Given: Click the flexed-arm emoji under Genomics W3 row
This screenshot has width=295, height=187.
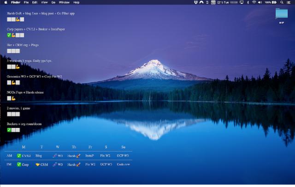Looking at the screenshot, I should (13, 83).
